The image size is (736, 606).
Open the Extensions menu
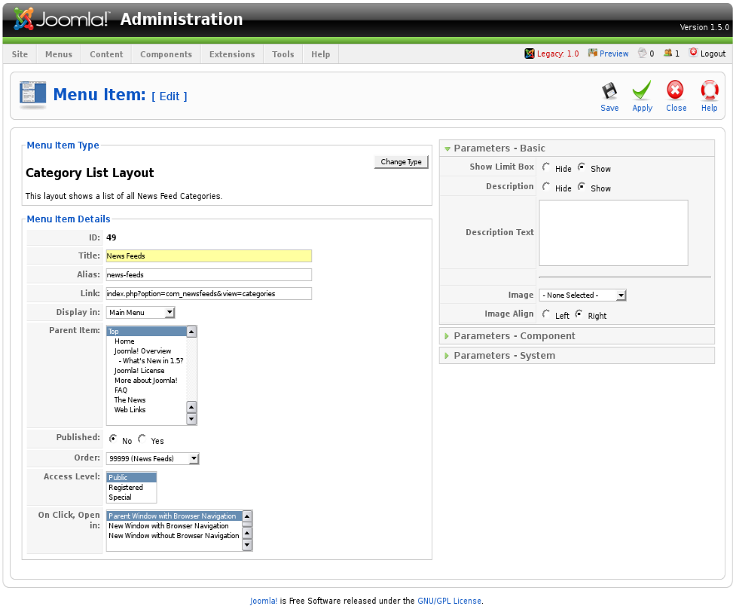click(232, 54)
